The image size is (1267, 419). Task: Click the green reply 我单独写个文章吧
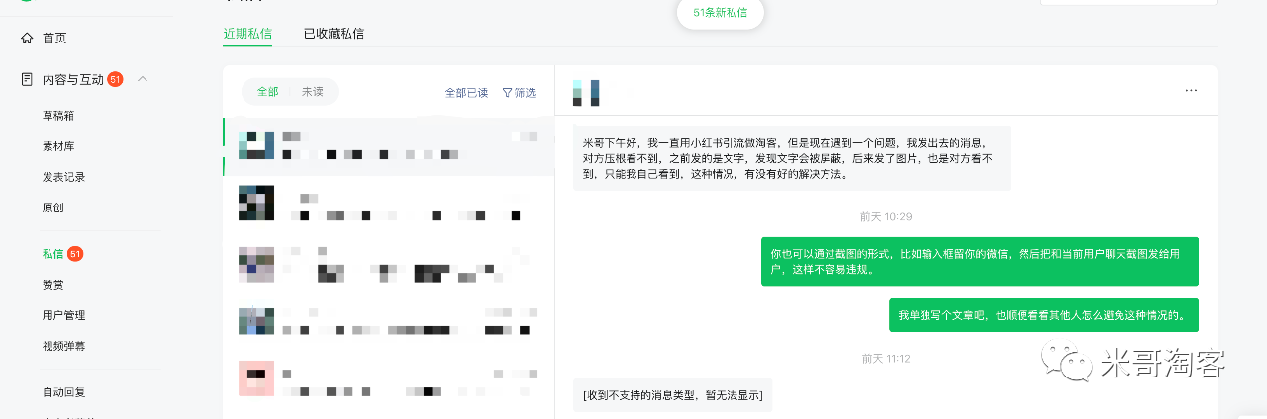(1043, 315)
